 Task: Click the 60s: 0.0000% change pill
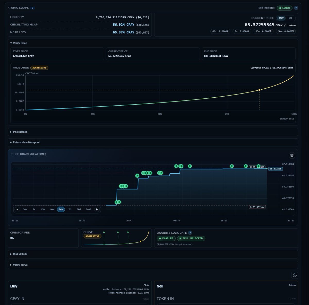pyautogui.click(x=220, y=31)
